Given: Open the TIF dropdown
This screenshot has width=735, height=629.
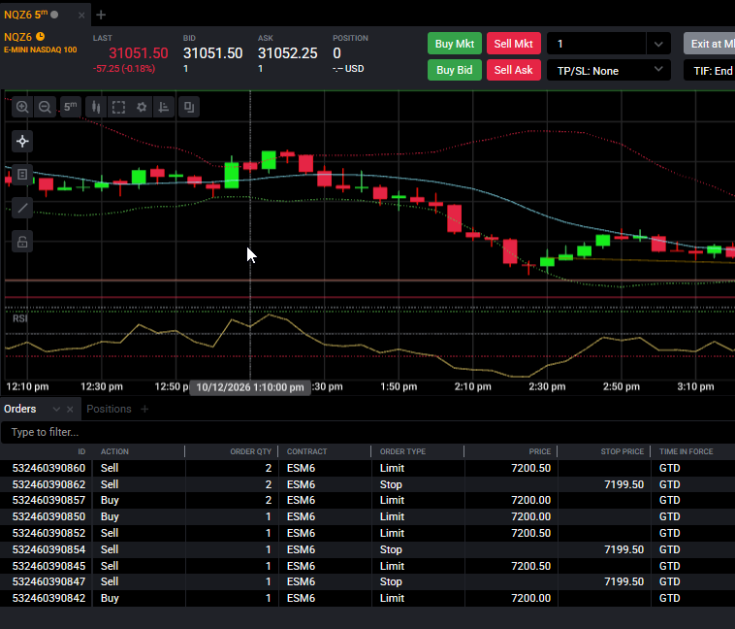Looking at the screenshot, I should 709,71.
